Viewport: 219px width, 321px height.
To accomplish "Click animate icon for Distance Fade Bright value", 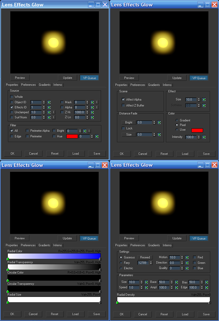I will (x=159, y=123).
